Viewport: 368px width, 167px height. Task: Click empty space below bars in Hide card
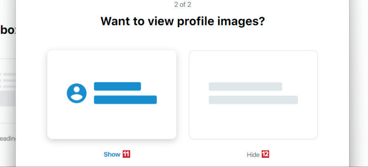[253, 123]
